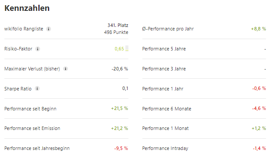Image resolution: width=276 pixels, height=163 pixels.
Task: Click the wikifolio Rangliste label
Action: click(x=24, y=29)
